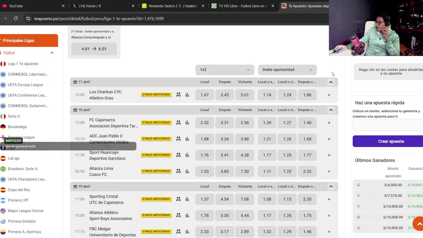Collapse the 19 abril match group
Viewport: 423px width, 238px height.
click(331, 186)
